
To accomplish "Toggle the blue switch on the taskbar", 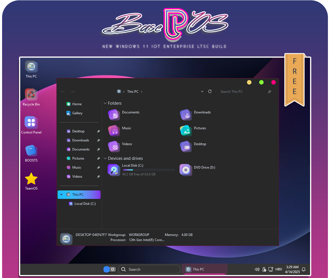I will (110, 269).
